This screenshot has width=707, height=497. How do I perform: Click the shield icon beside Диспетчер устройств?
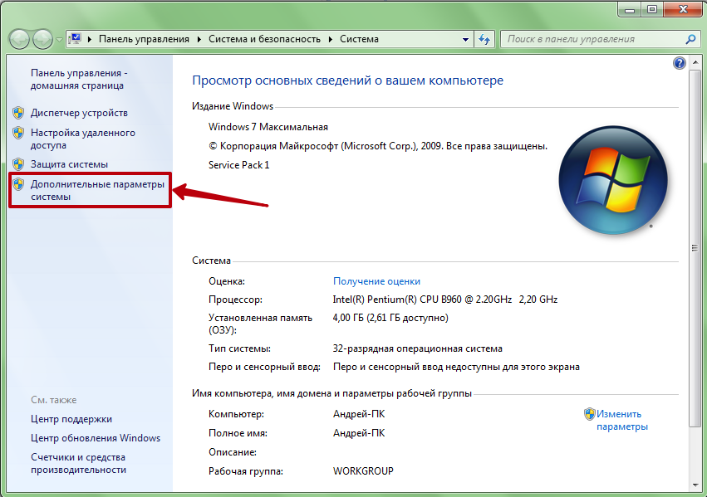tap(18, 113)
